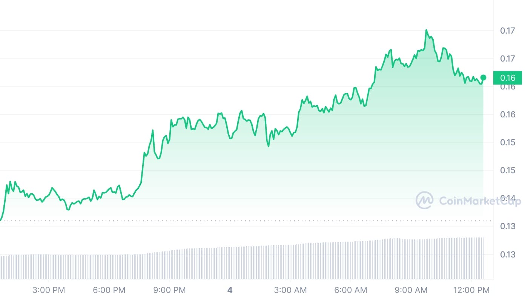Click the green 0.16 current price tag
Screen dimensions: 525x299
[507, 78]
